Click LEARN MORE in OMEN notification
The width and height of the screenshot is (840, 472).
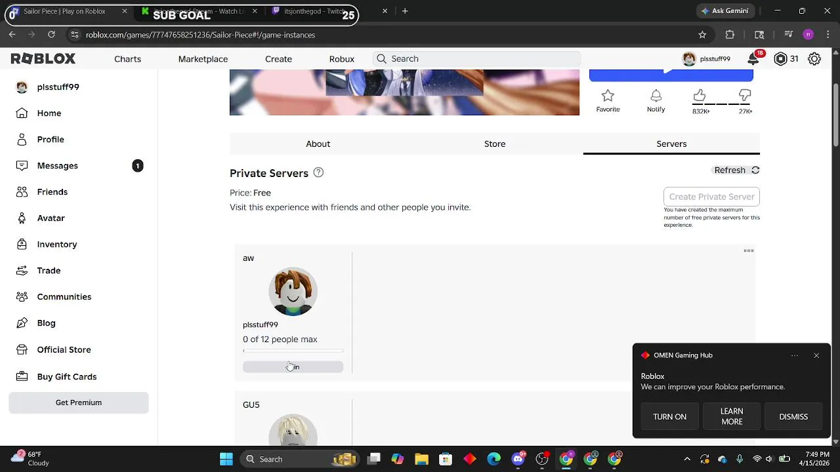(732, 417)
